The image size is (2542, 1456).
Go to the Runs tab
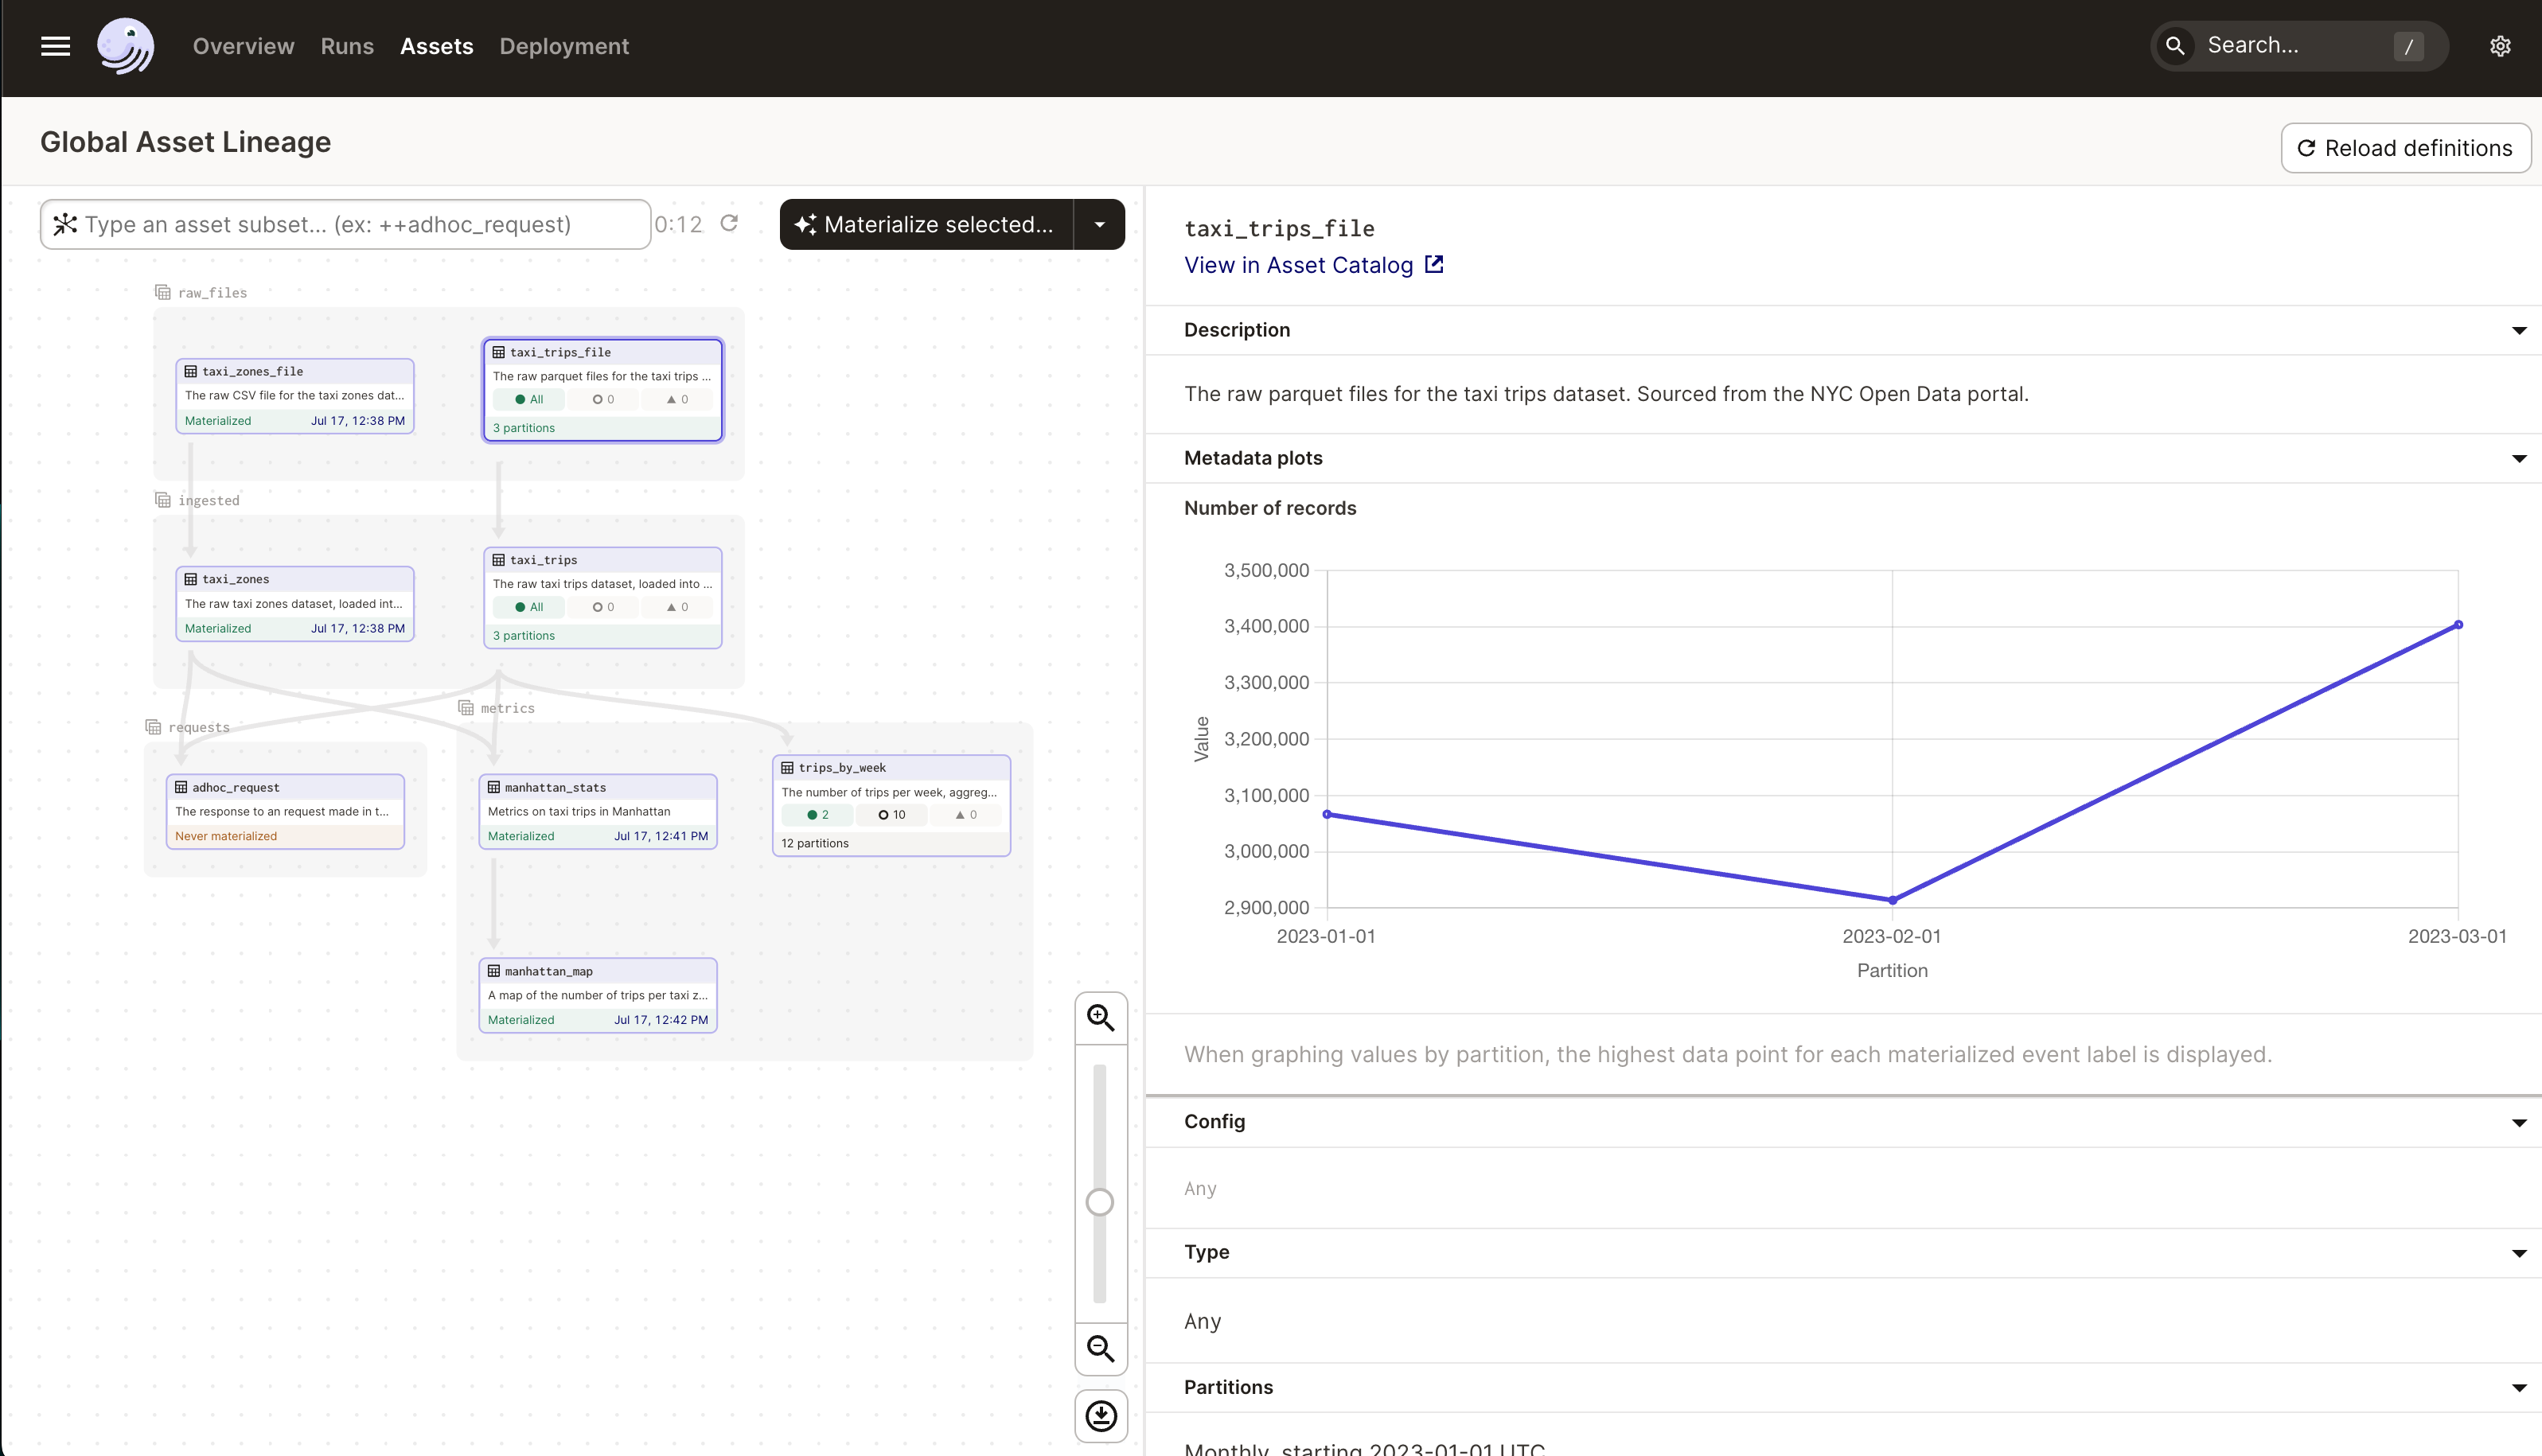tap(347, 46)
